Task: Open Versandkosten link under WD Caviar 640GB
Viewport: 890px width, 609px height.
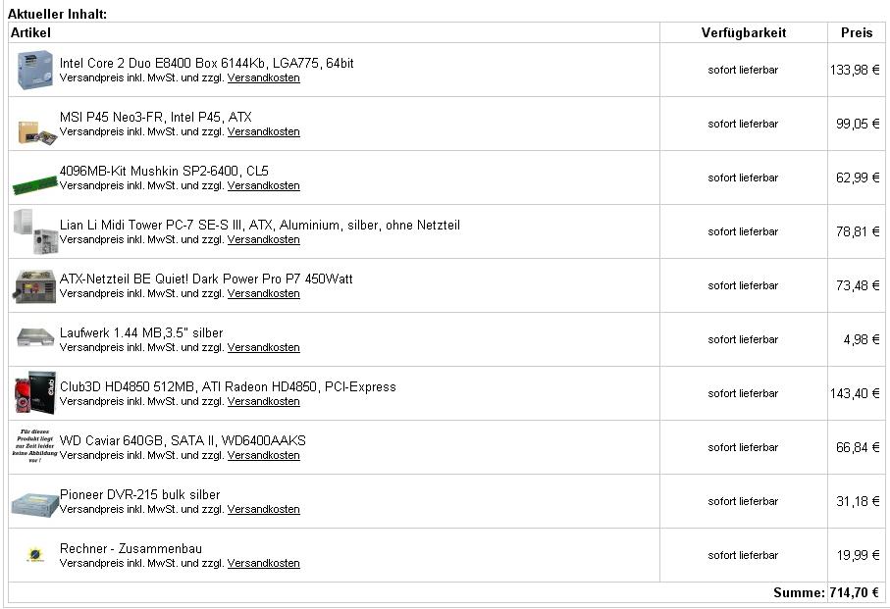Action: (x=263, y=455)
